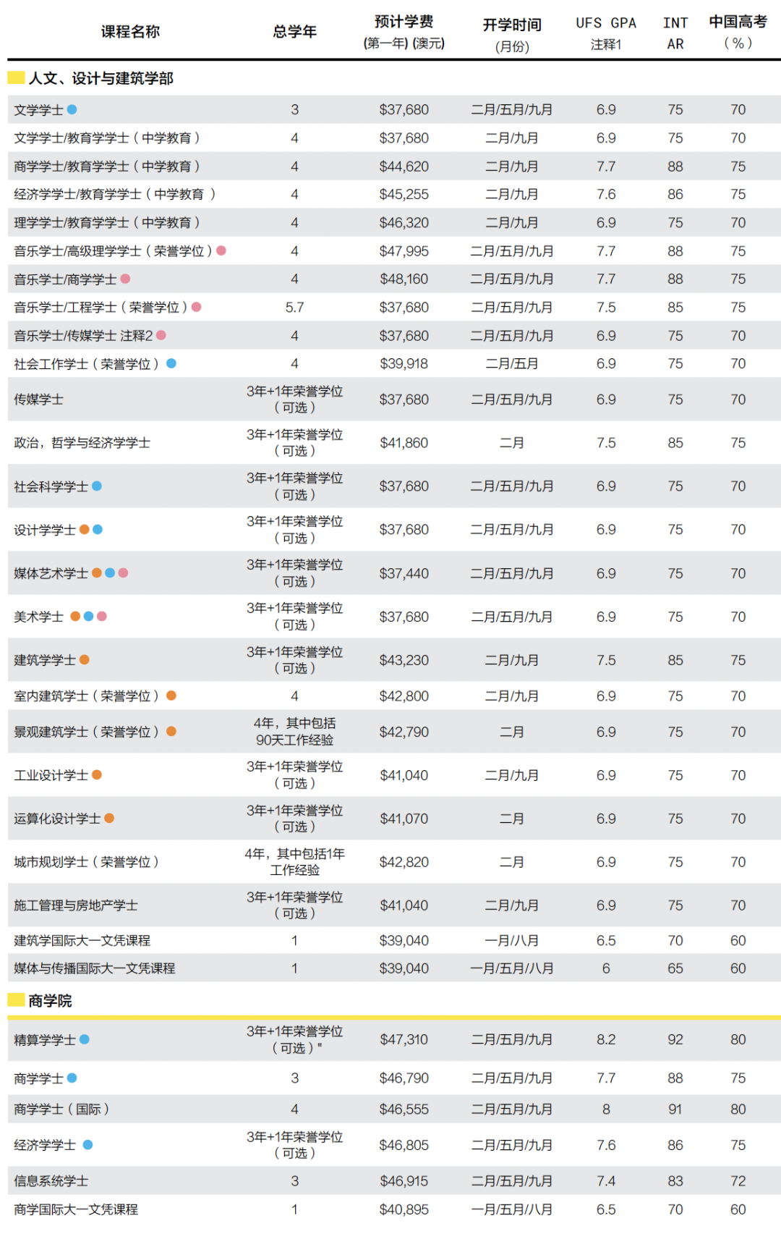Click the 施工管理与房地产学士 course name
Screen dimensions: 781x1234
click(76, 905)
